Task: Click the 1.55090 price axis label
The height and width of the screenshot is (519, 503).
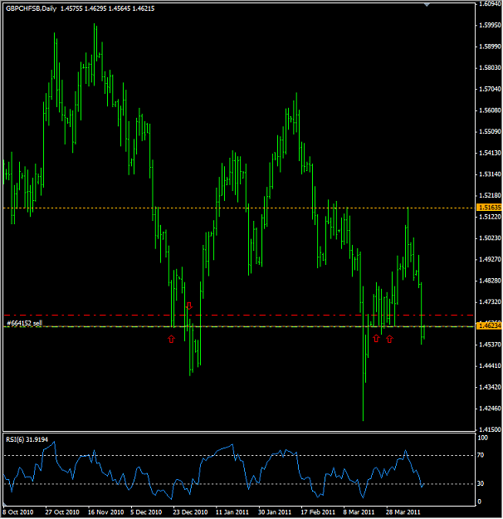Action: (x=490, y=132)
